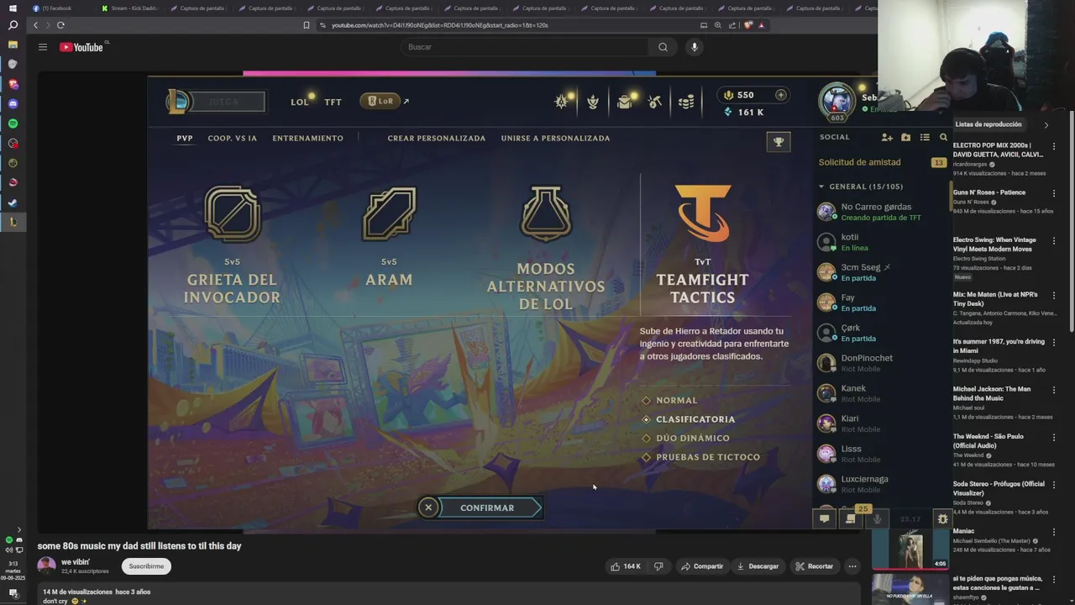Screen dimensions: 1075x605
Task: Open summoner profile avatar level 603
Action: click(x=836, y=102)
